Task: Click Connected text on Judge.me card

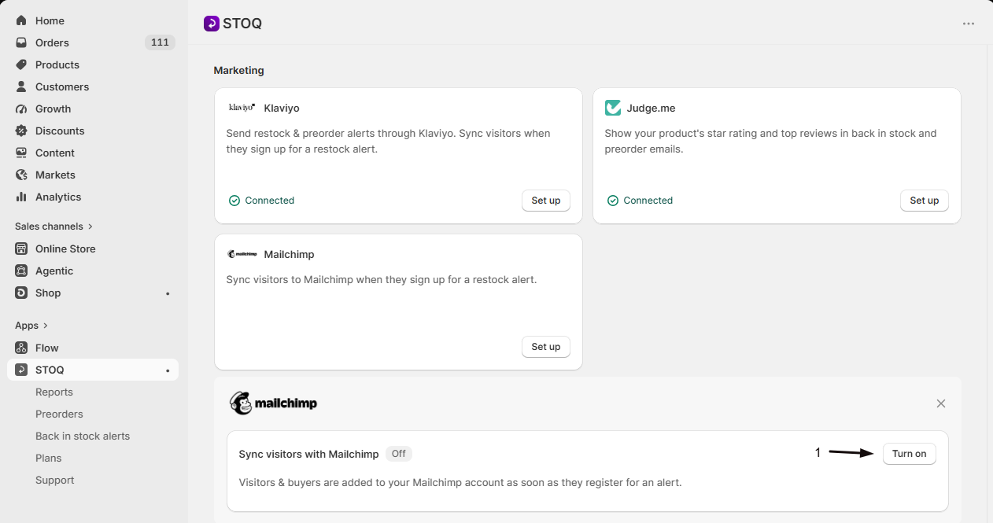Action: [648, 201]
